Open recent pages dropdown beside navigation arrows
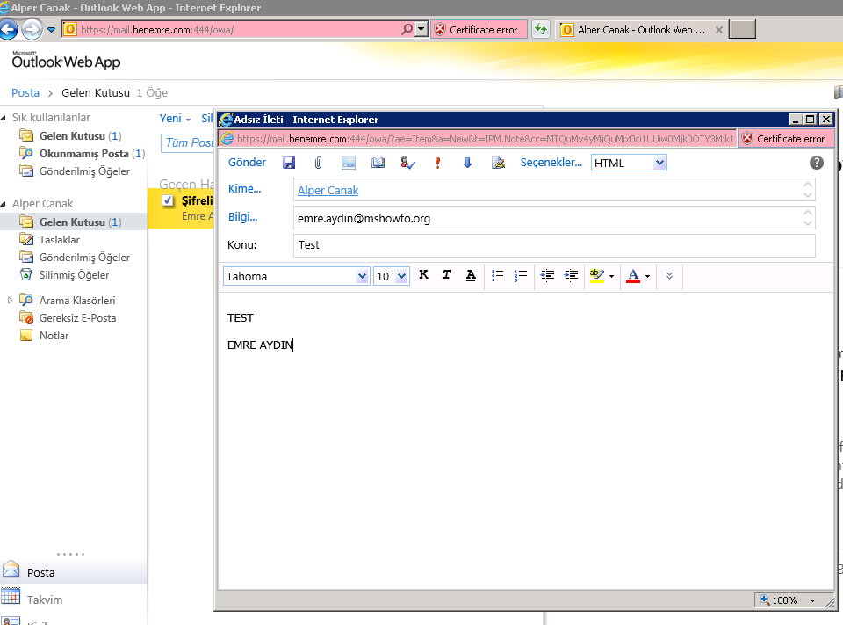843x625 pixels. [x=52, y=30]
